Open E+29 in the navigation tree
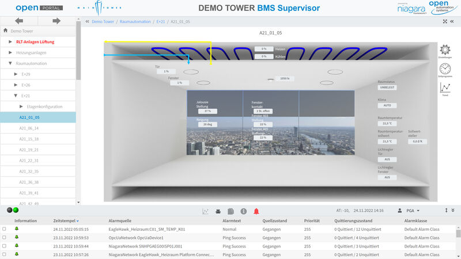 [x=27, y=74]
